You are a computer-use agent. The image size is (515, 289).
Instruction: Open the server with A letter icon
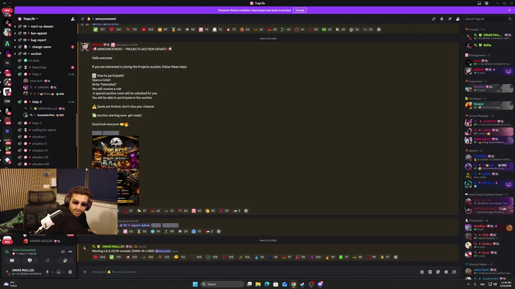7,44
